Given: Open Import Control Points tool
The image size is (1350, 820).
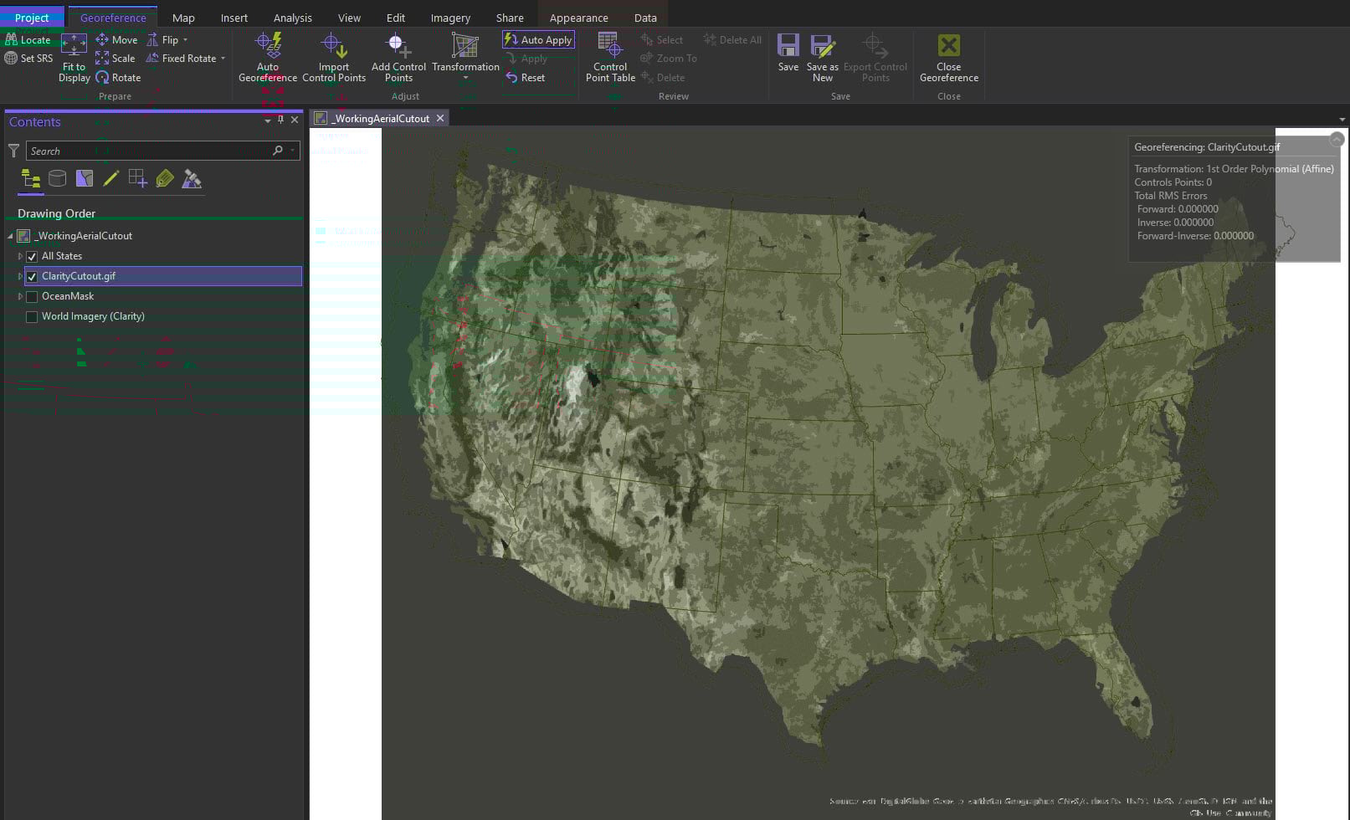Looking at the screenshot, I should pos(333,46).
